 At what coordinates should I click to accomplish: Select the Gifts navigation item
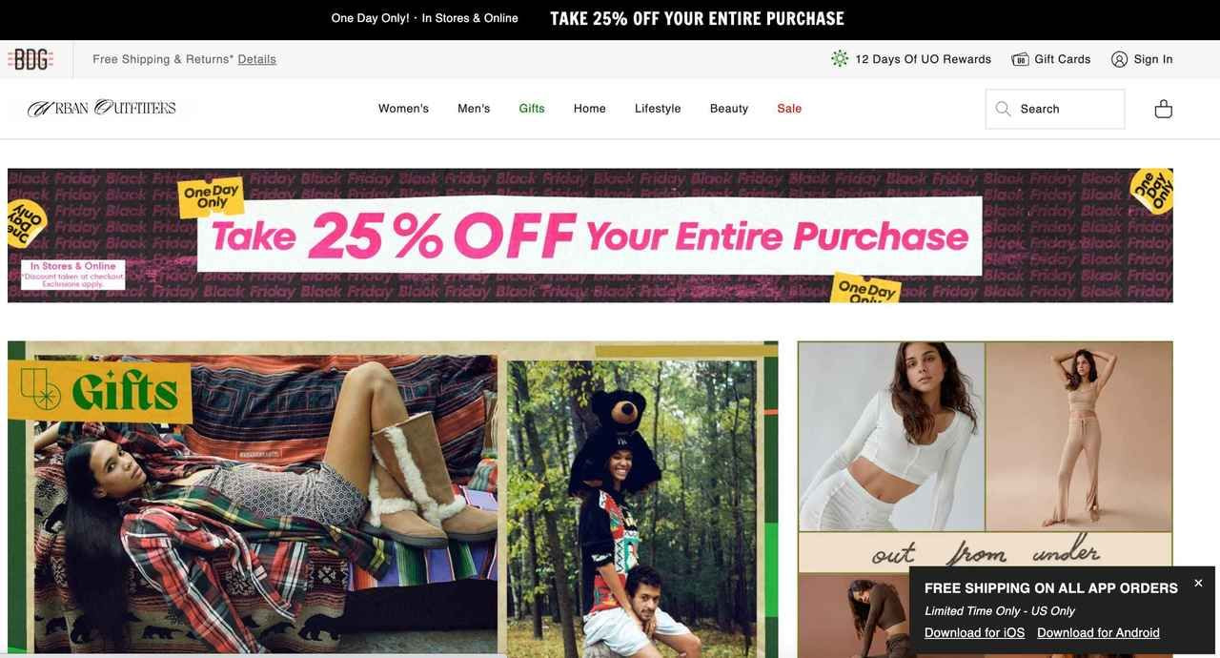tap(532, 109)
